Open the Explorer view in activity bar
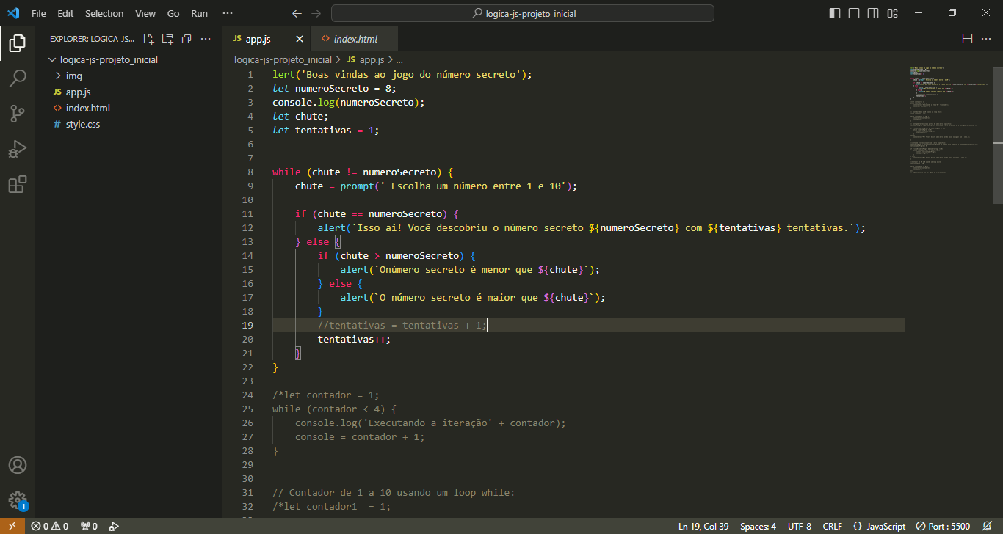Viewport: 1003px width, 534px height. coord(18,43)
